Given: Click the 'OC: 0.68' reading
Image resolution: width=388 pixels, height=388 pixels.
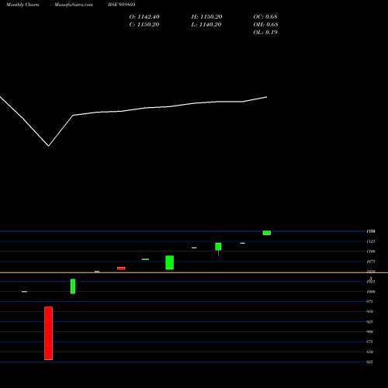Looking at the screenshot, I should 265,17.
